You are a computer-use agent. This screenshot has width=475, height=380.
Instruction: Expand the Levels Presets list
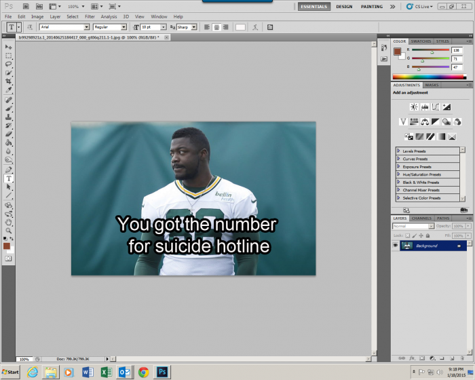click(x=399, y=151)
